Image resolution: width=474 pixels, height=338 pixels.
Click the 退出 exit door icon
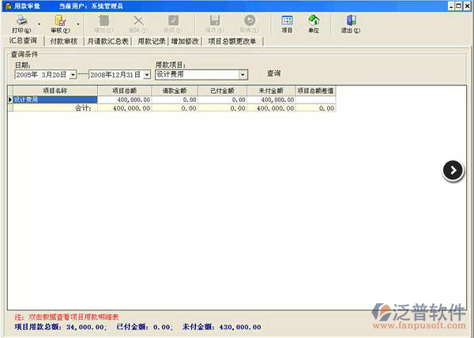pos(351,21)
